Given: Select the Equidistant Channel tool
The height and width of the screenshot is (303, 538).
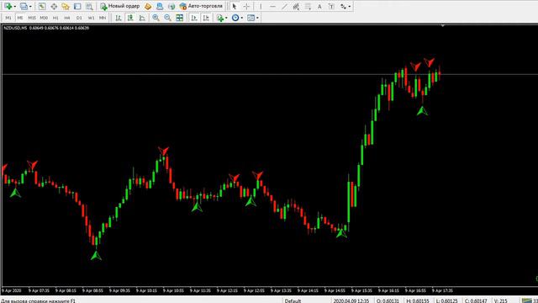Looking at the screenshot, I should 296,6.
